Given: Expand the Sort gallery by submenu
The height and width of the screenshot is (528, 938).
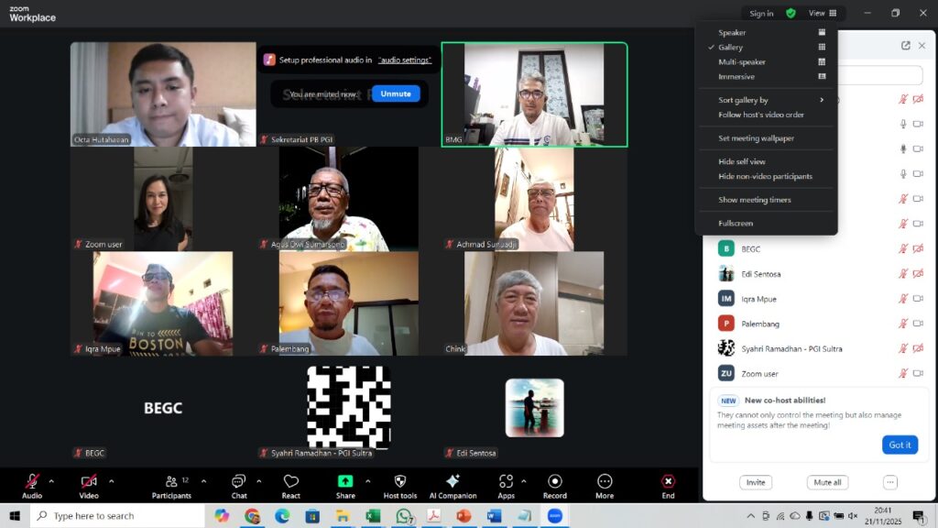Looking at the screenshot, I should [769, 100].
